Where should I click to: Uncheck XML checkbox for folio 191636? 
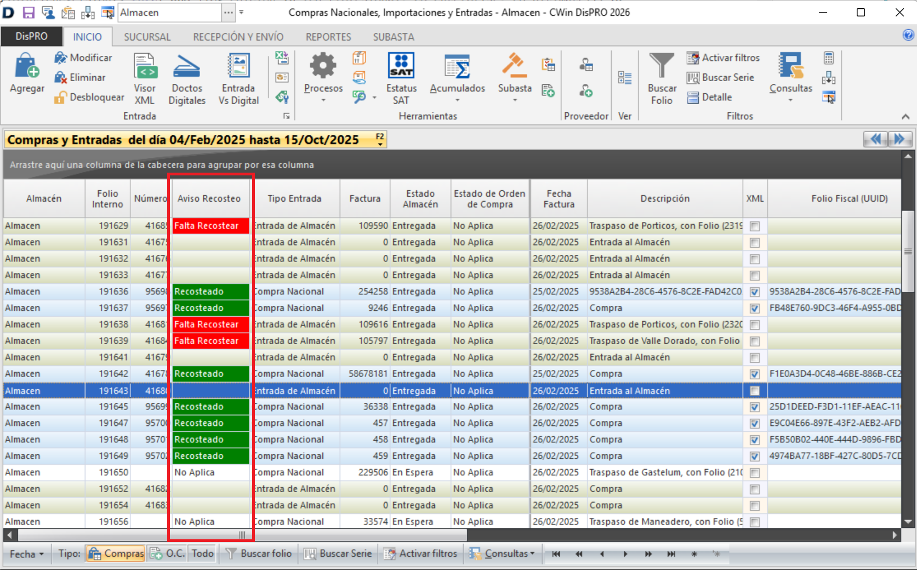pos(755,292)
